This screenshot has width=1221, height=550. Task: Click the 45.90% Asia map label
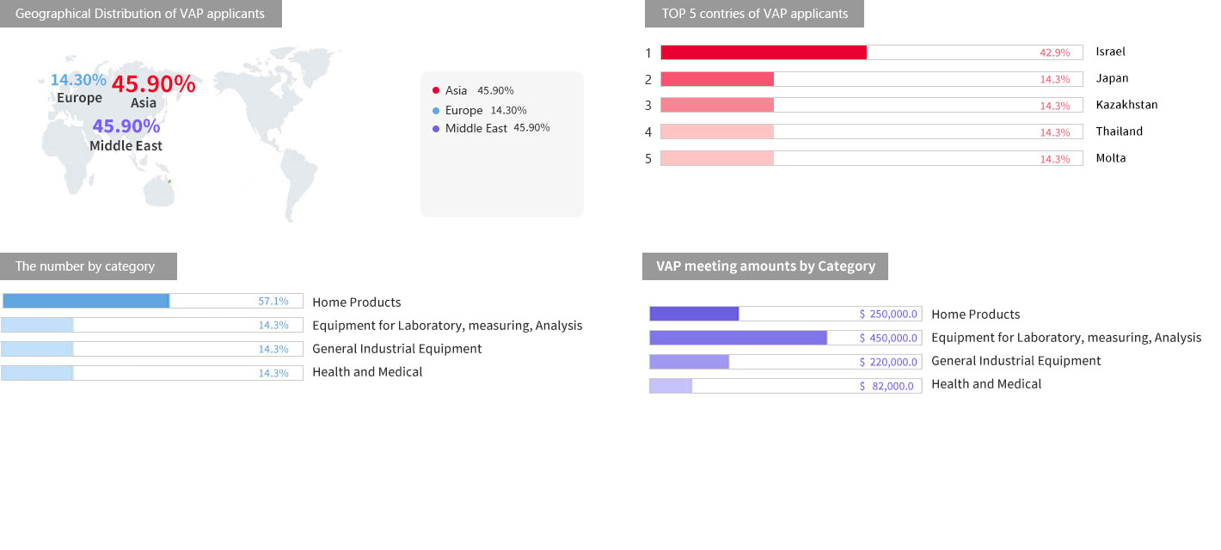[x=153, y=85]
